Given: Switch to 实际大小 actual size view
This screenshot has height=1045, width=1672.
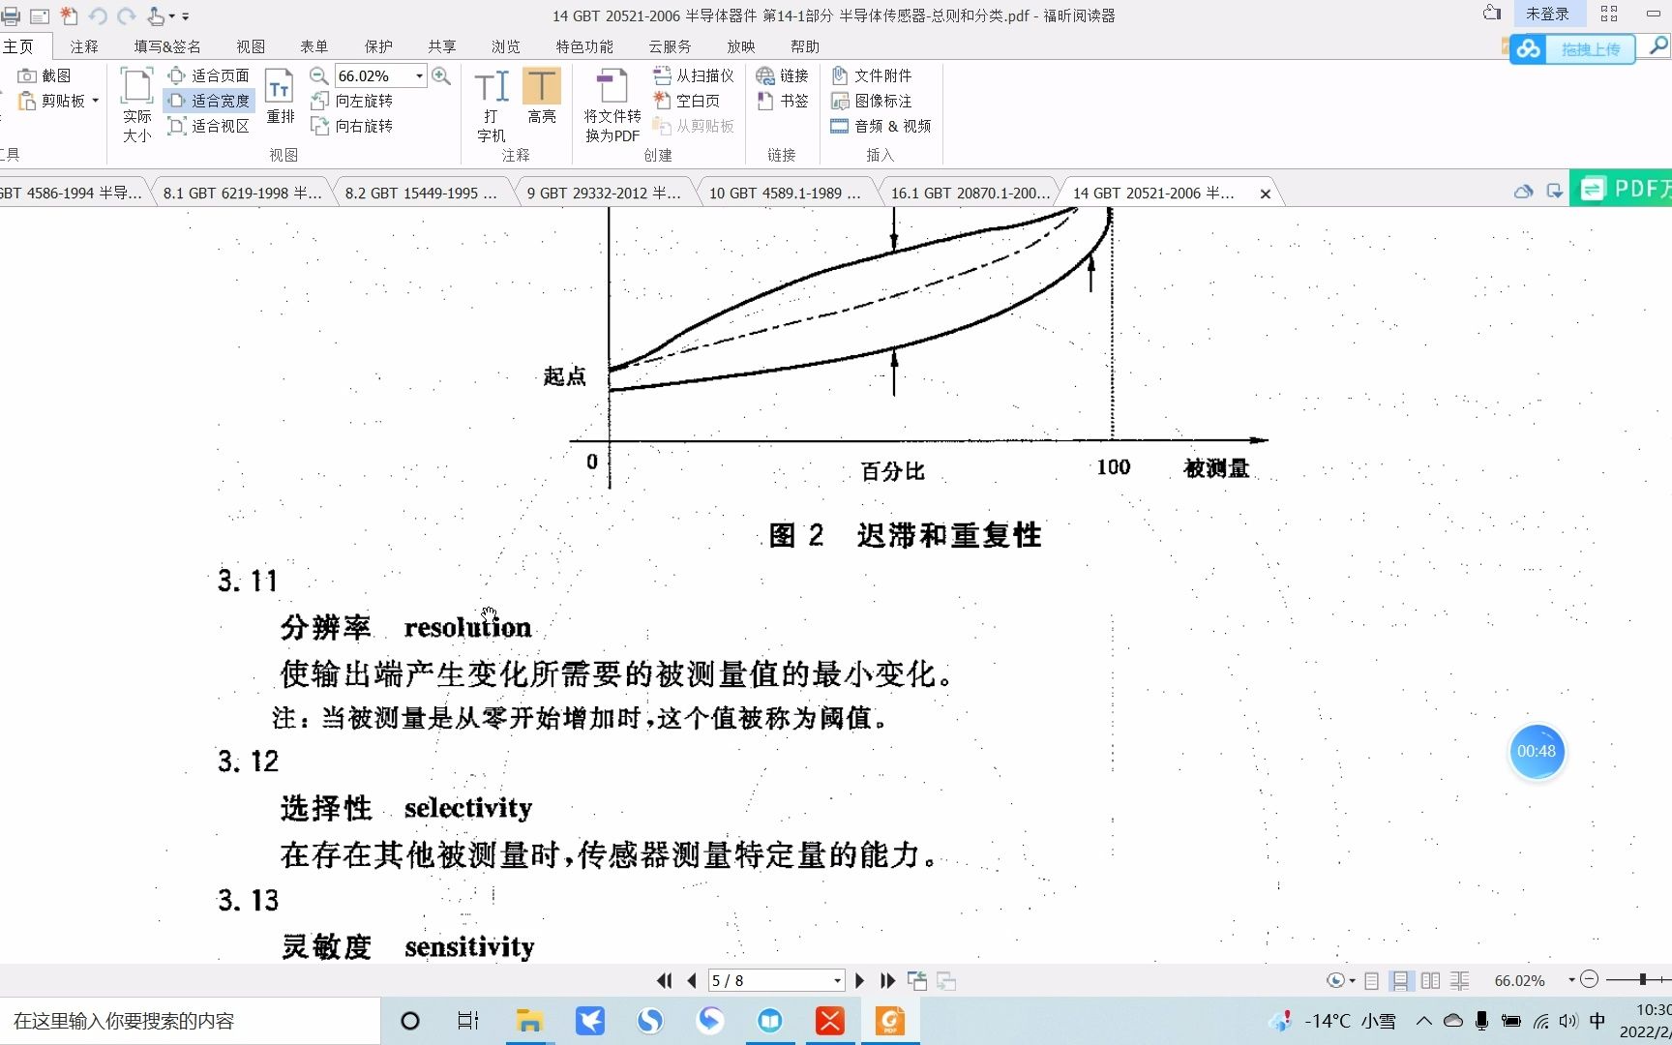Looking at the screenshot, I should 135,101.
